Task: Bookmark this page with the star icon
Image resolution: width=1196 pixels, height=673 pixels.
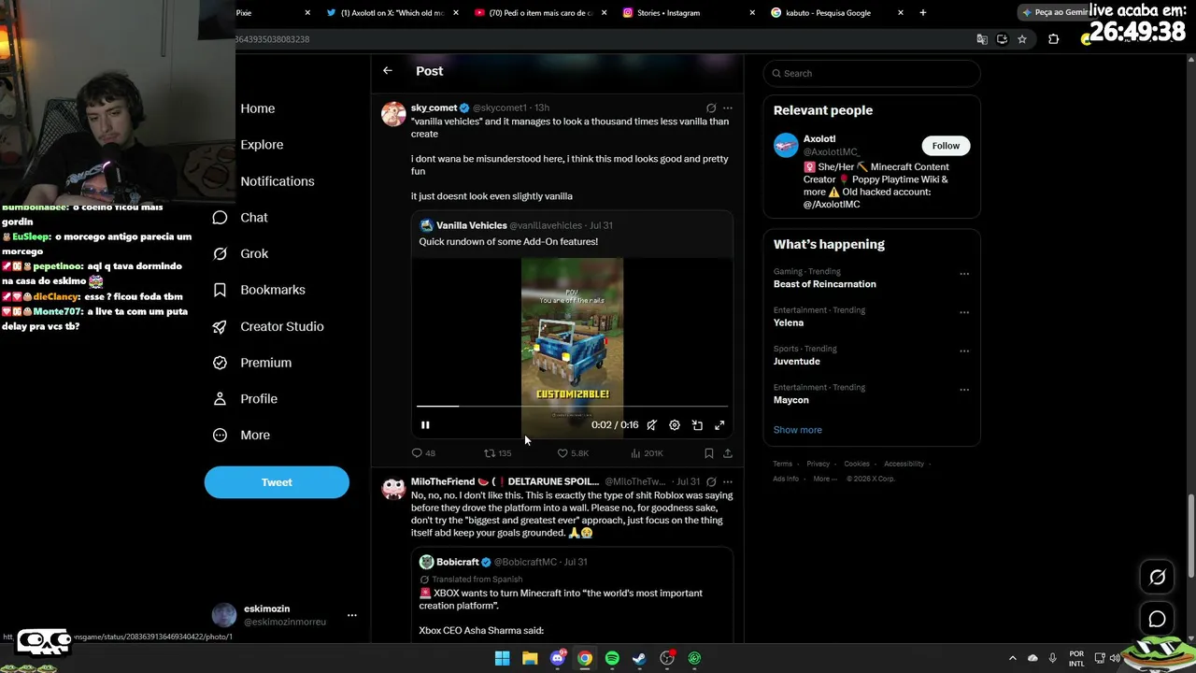Action: coord(1022,39)
